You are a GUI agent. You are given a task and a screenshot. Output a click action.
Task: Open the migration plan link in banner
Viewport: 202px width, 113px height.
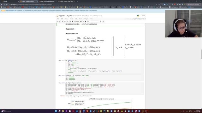(x=12, y=10)
